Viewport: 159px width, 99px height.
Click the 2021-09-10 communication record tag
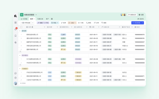107,72
